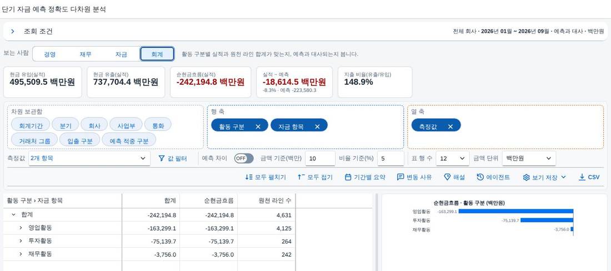Open the 측정값 2개 항목 dropdown
The width and height of the screenshot is (611, 271).
click(89, 158)
